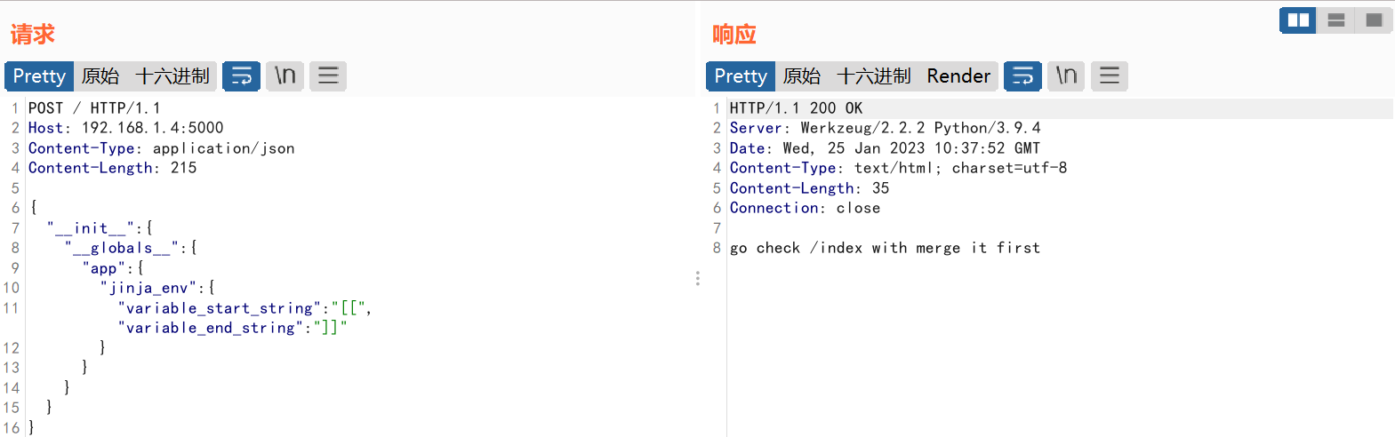Toggle line wrap in the request pane

(241, 76)
